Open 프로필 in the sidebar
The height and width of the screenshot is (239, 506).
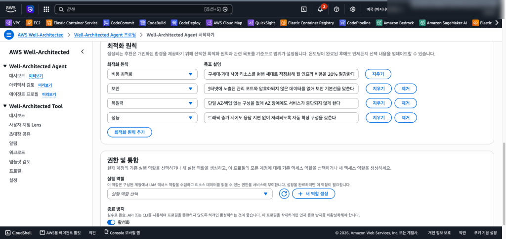click(15, 171)
